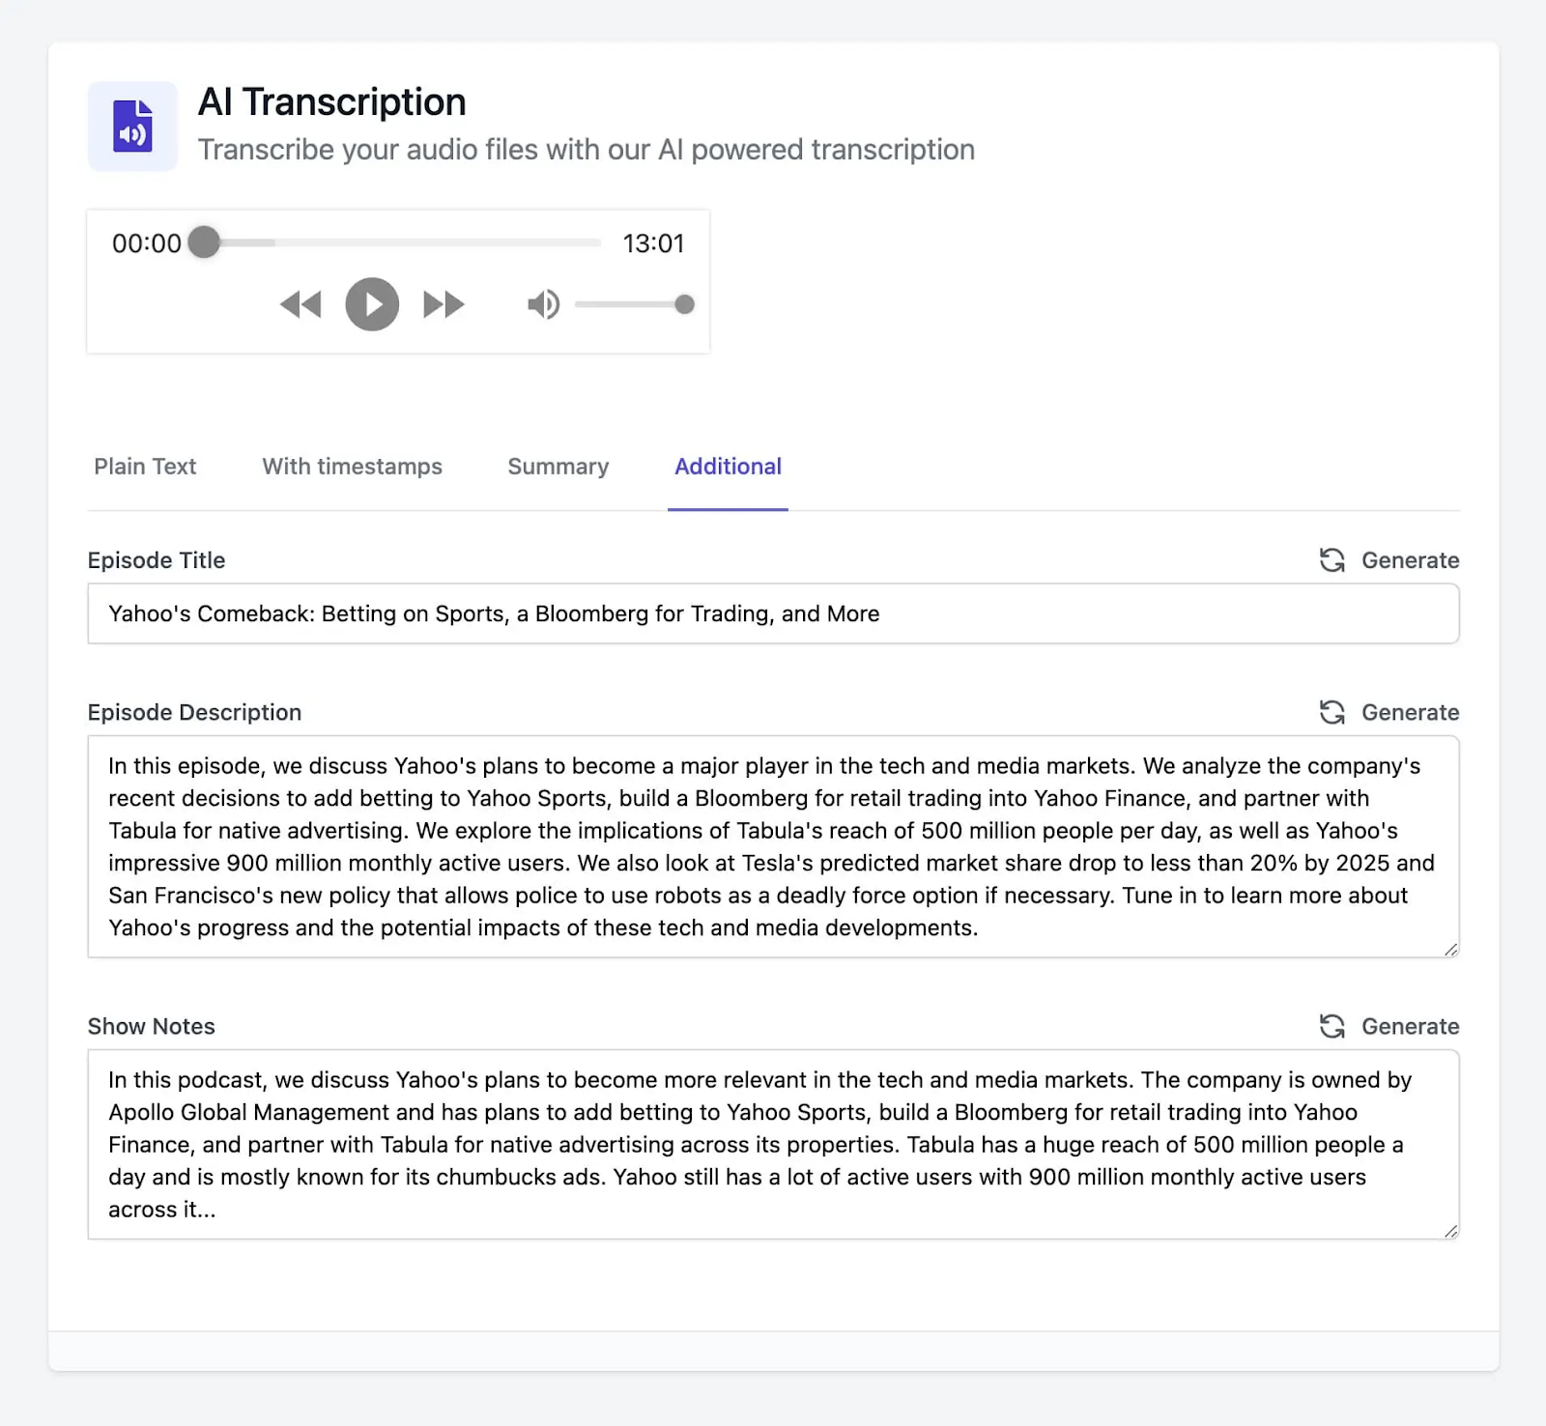Click refresh icon beside Episode Description Generate

[1332, 712]
